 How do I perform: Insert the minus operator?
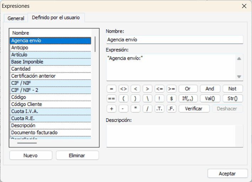pyautogui.click(x=123, y=109)
